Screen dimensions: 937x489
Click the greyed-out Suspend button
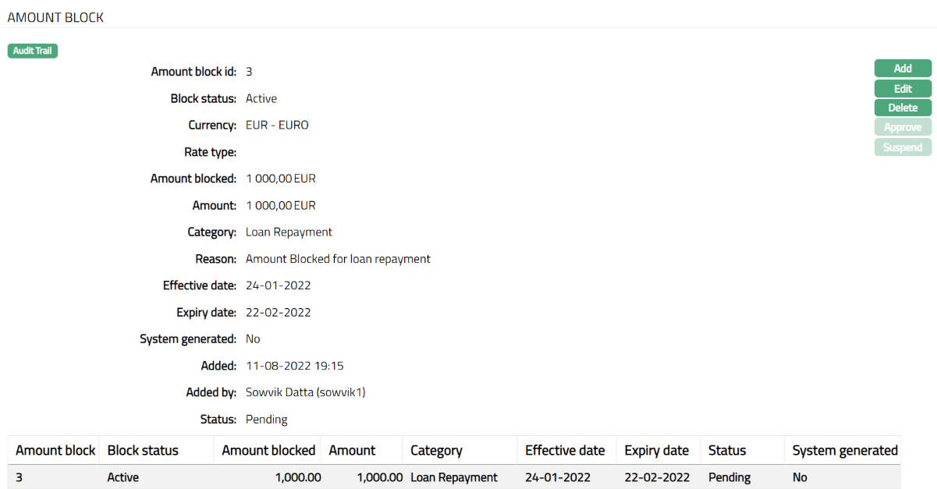point(903,147)
